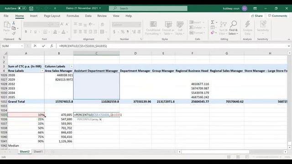
Task: Click Increase Font Size icon
Action: [62, 24]
